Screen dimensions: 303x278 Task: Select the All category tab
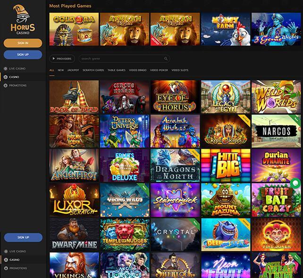[x=52, y=70]
